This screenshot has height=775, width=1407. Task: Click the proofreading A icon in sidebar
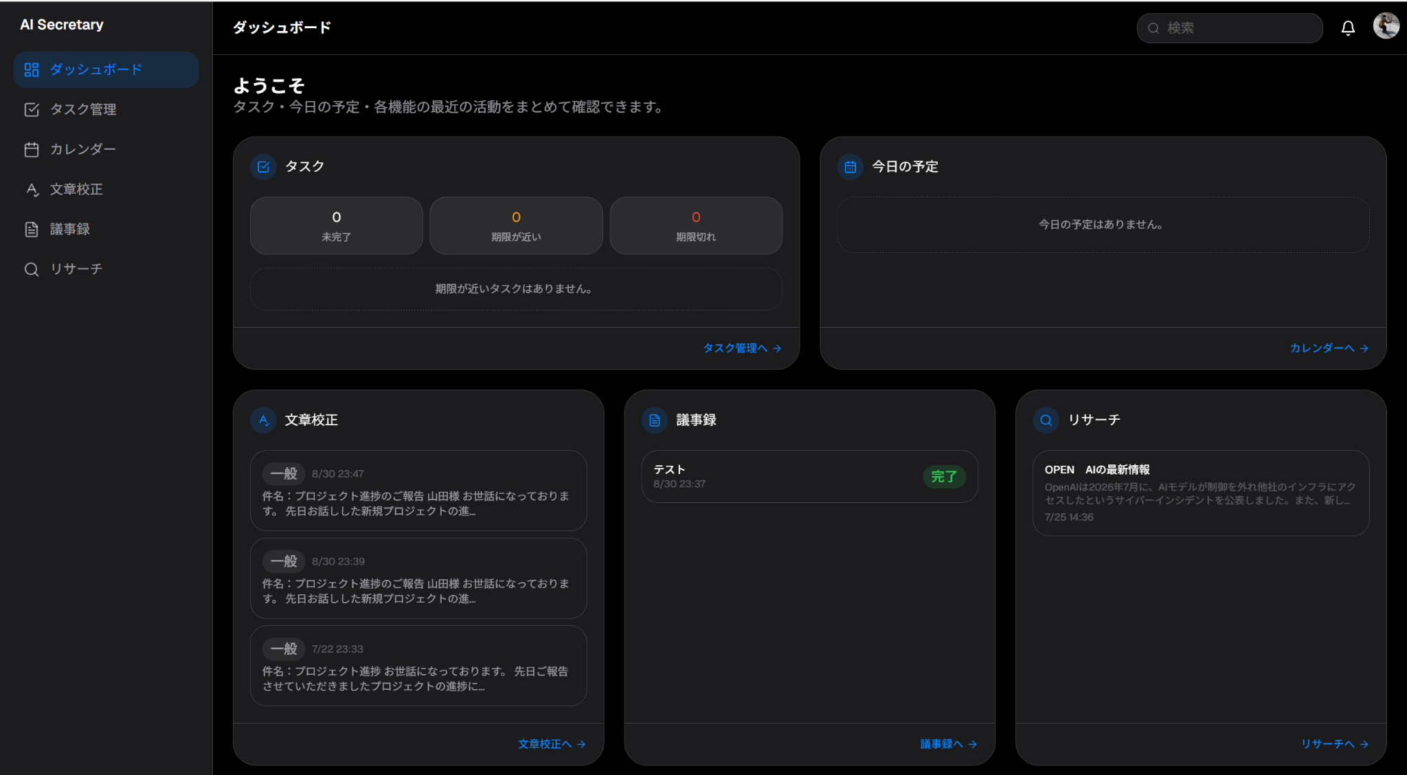[32, 189]
